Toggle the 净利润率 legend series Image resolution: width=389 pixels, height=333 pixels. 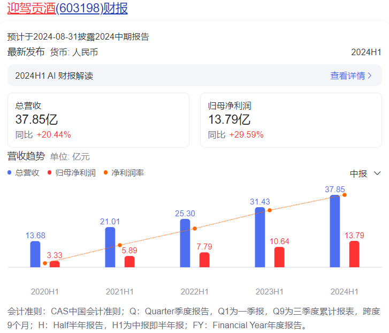tap(124, 173)
